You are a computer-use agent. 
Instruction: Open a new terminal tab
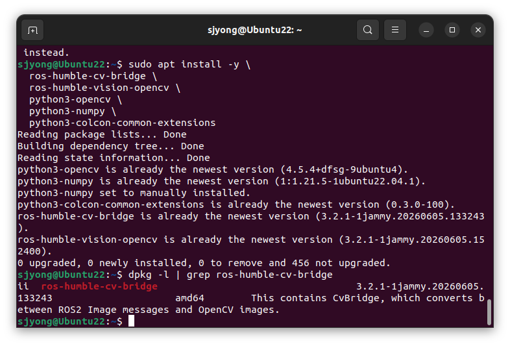(32, 31)
